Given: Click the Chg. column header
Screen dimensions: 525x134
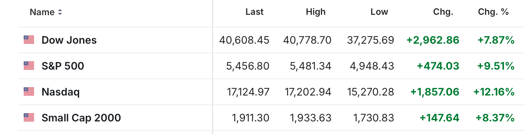Looking at the screenshot, I should pos(443,12).
